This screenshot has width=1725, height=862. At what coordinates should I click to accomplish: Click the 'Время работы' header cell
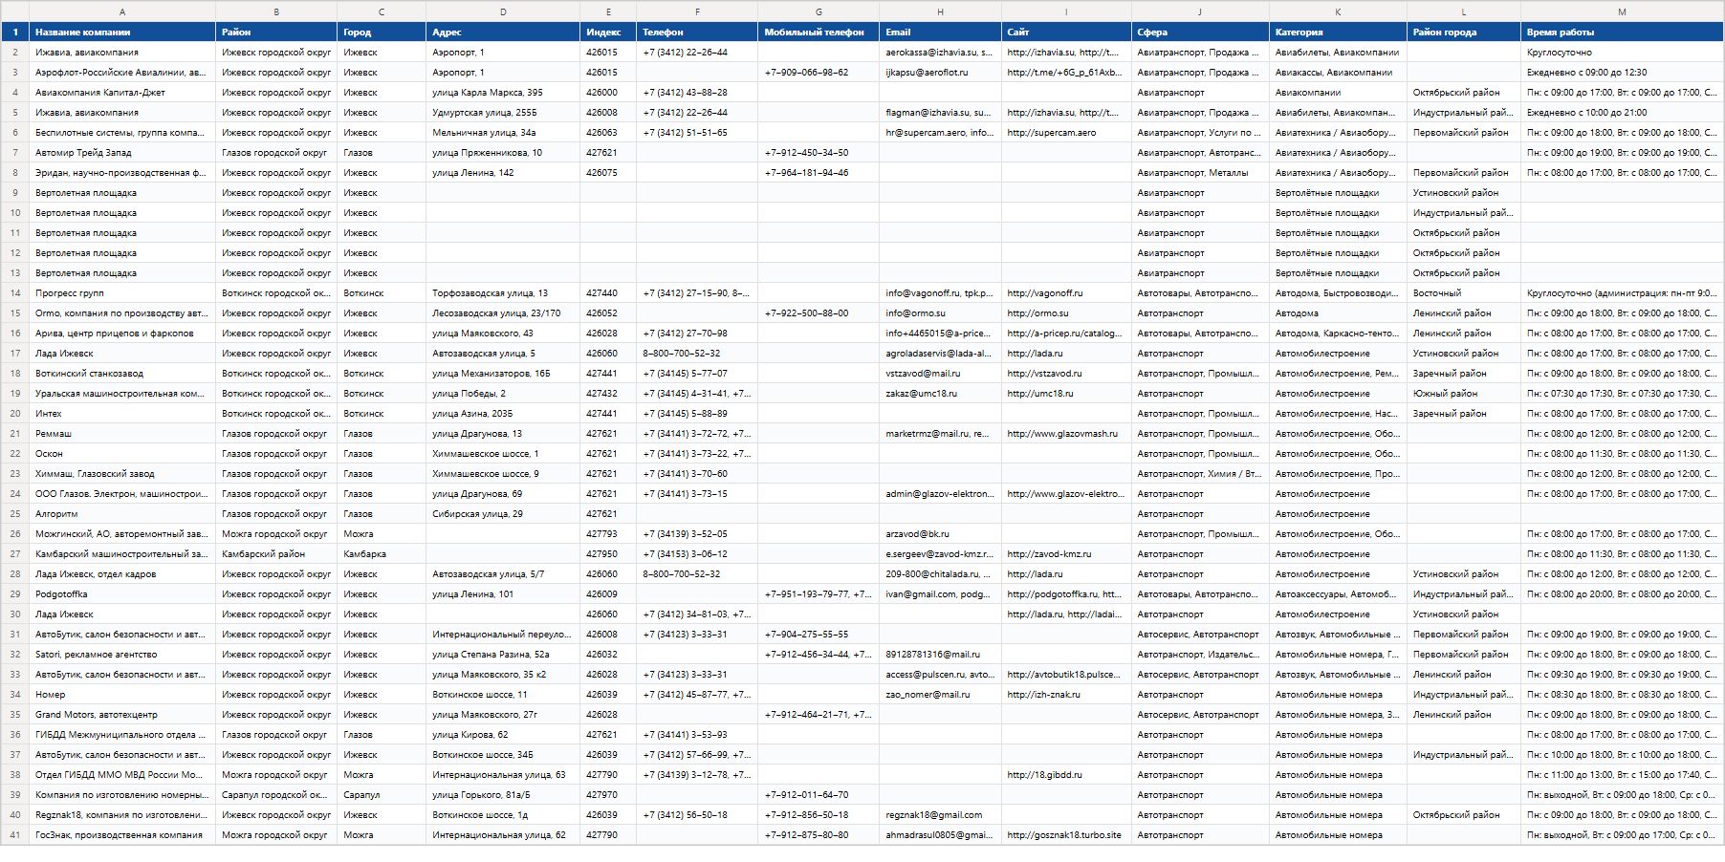(x=1622, y=32)
